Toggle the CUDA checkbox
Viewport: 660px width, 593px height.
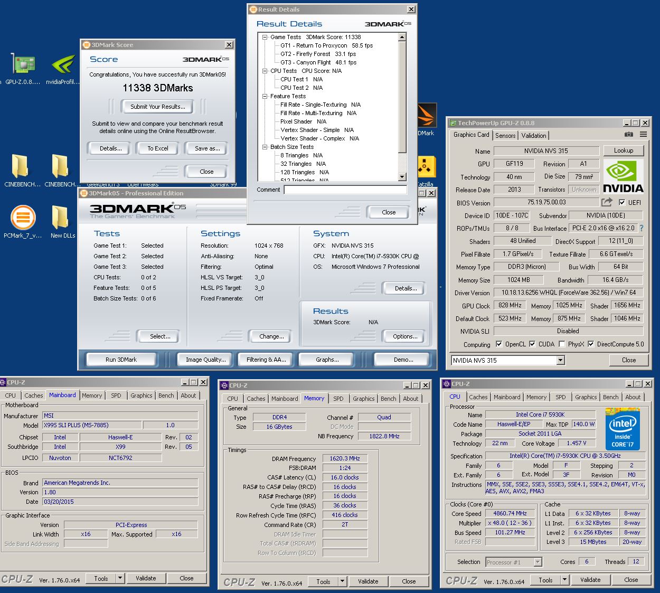532,344
